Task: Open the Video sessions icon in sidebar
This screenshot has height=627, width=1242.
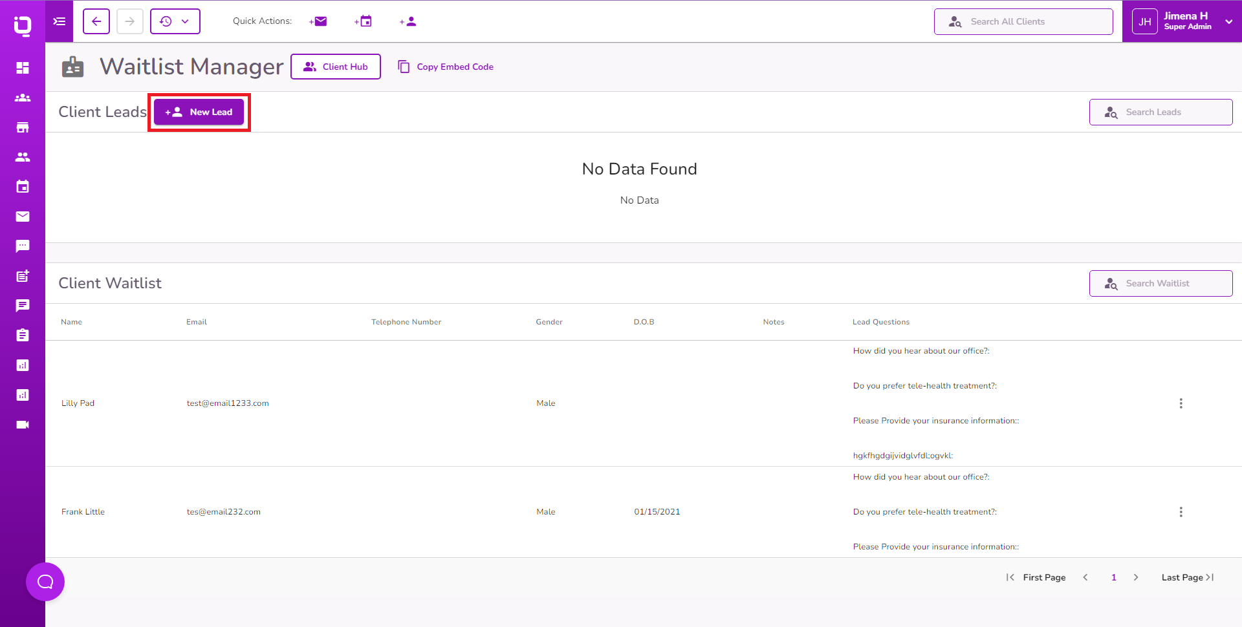Action: tap(23, 425)
